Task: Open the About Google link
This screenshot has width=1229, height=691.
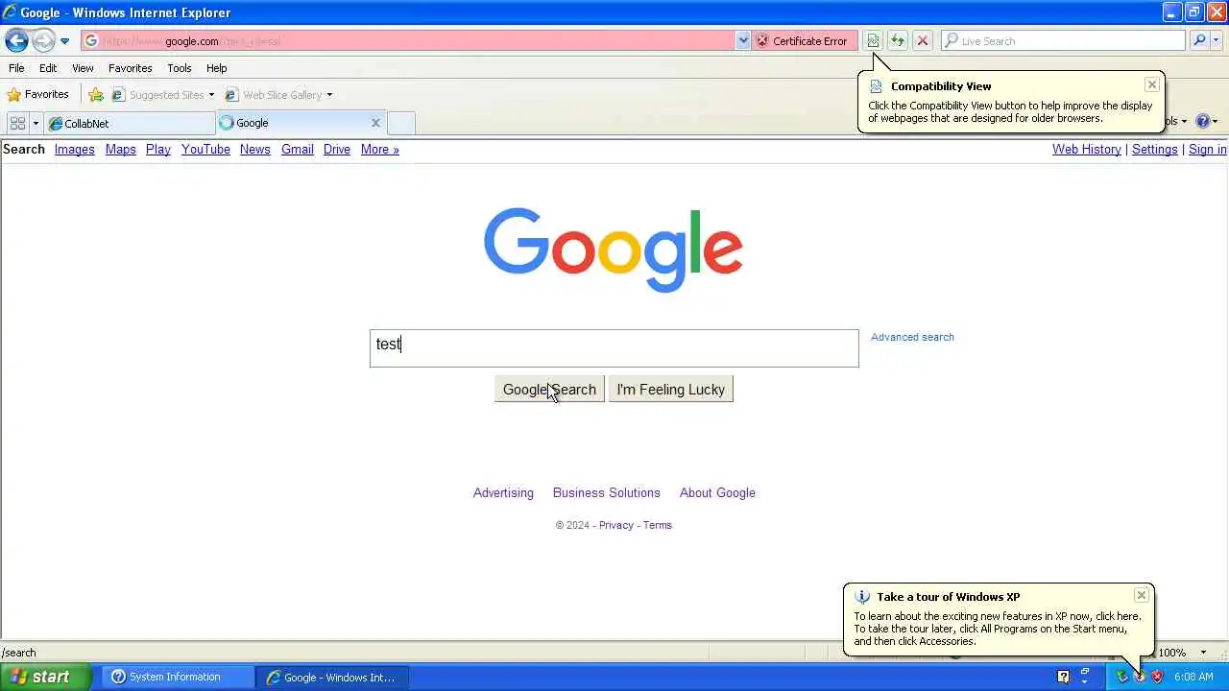Action: tap(717, 492)
